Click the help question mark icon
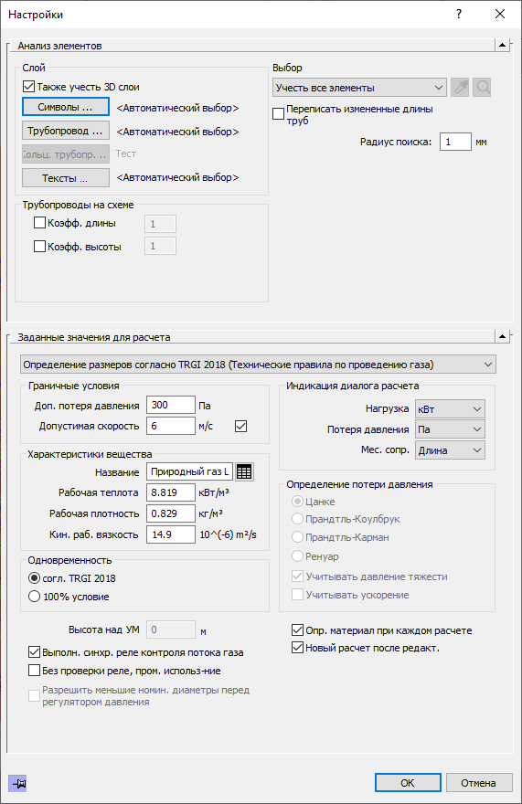 tap(459, 14)
